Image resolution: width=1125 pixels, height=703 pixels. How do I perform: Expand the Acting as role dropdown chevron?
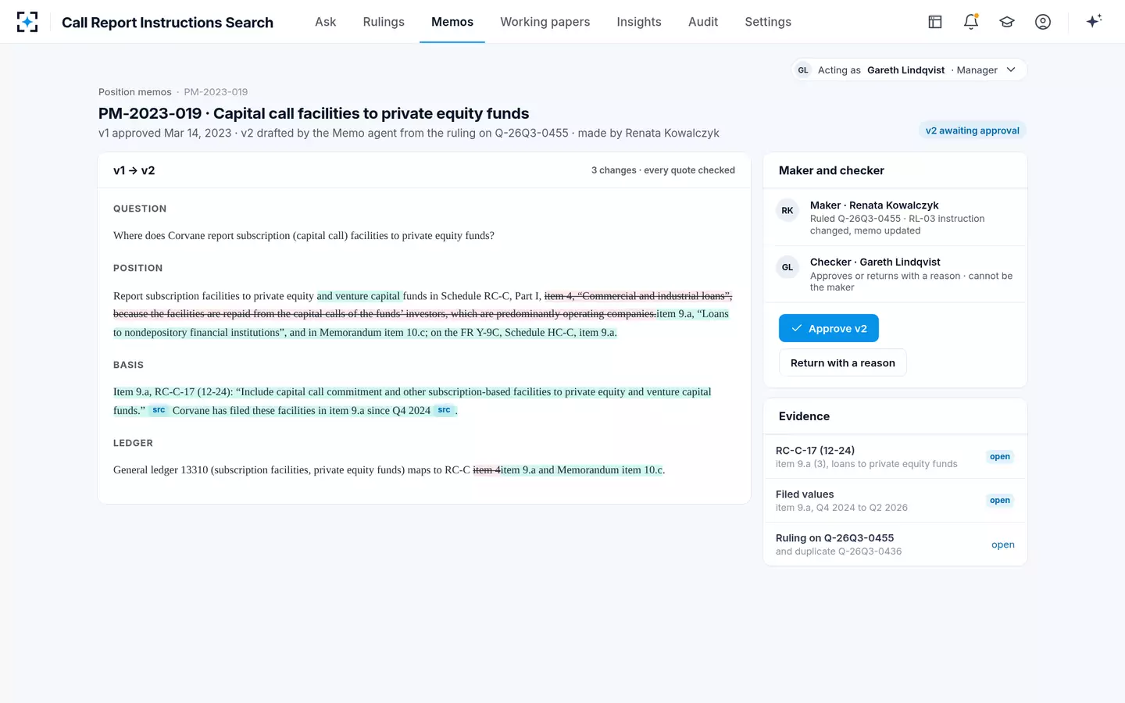coord(1011,70)
